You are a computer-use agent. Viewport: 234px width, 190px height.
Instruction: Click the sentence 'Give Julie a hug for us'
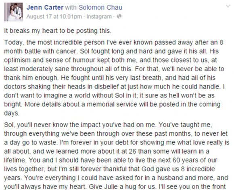122,186
